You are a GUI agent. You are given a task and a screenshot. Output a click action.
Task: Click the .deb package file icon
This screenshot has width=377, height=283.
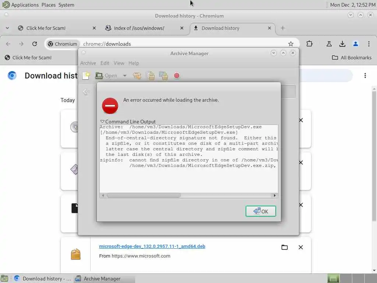[75, 254]
